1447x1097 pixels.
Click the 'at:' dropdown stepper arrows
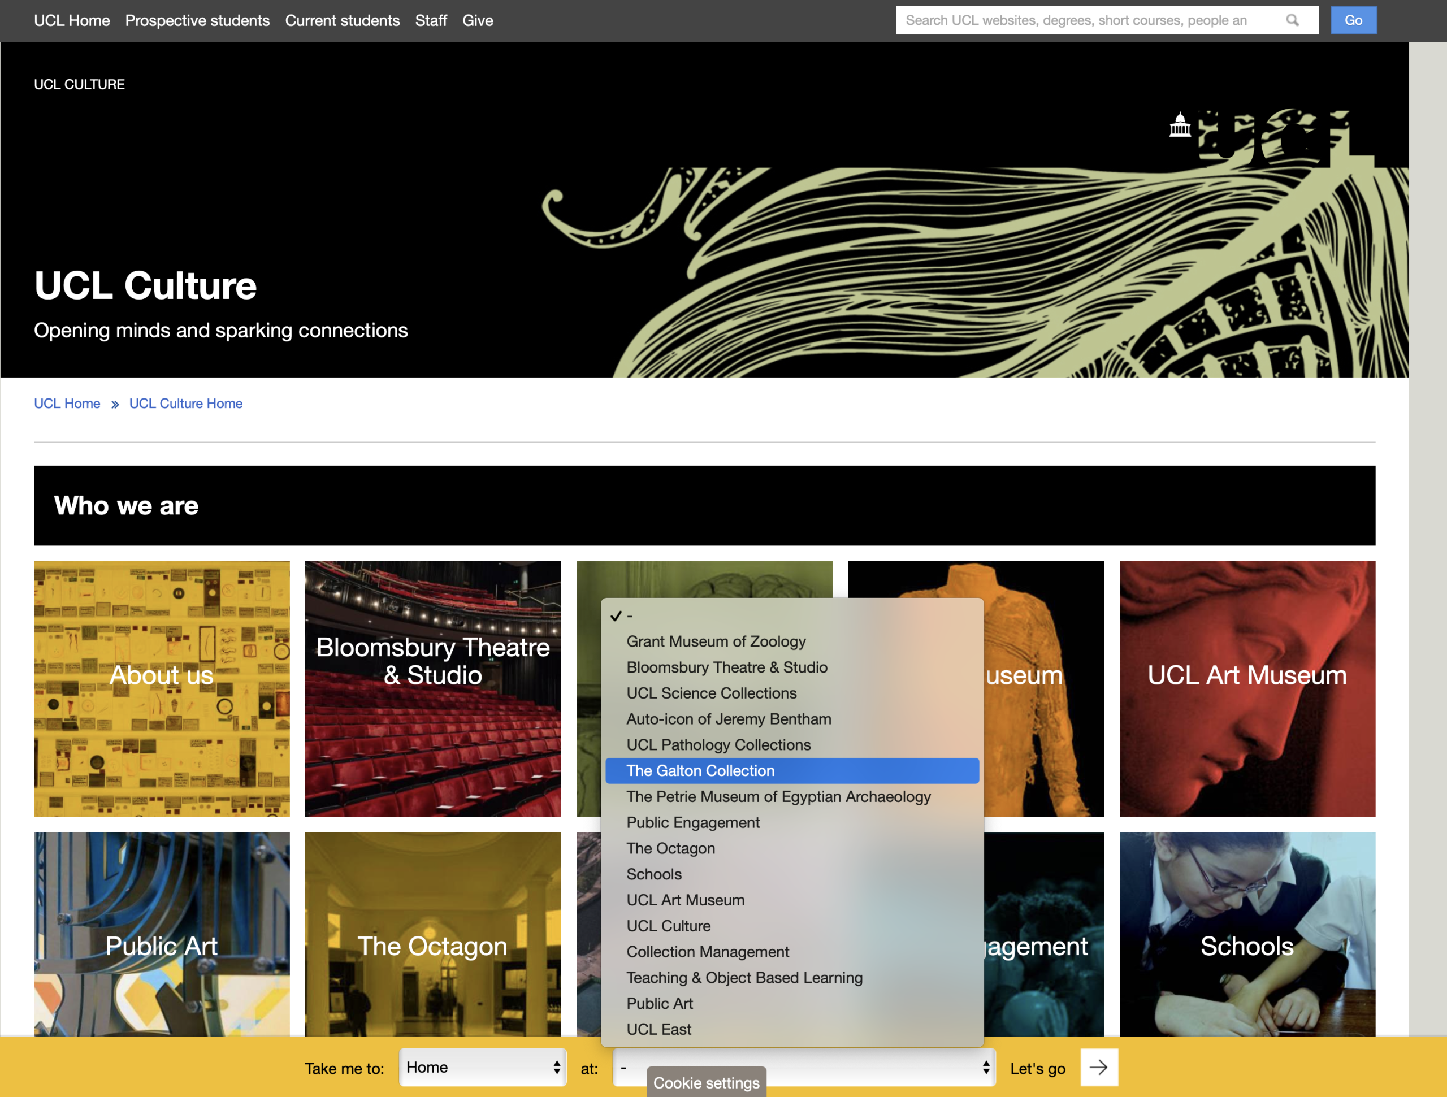click(985, 1067)
